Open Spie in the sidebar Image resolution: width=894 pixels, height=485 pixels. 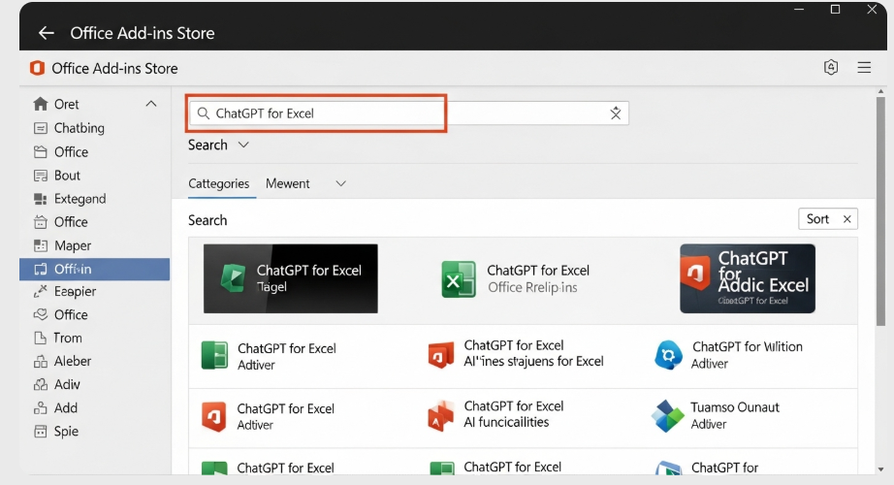(56, 432)
